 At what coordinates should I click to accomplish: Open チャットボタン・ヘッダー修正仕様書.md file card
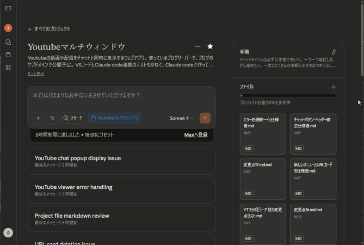tap(313, 134)
